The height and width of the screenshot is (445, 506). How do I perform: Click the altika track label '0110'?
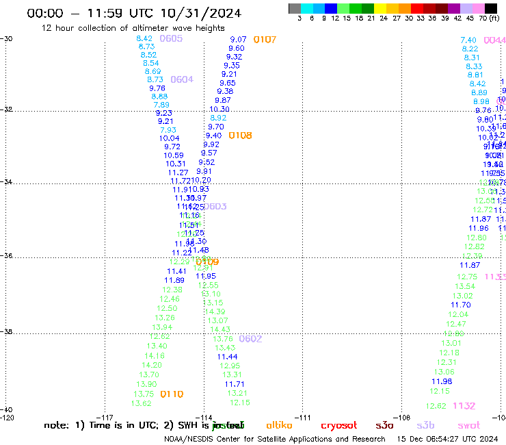172,394
